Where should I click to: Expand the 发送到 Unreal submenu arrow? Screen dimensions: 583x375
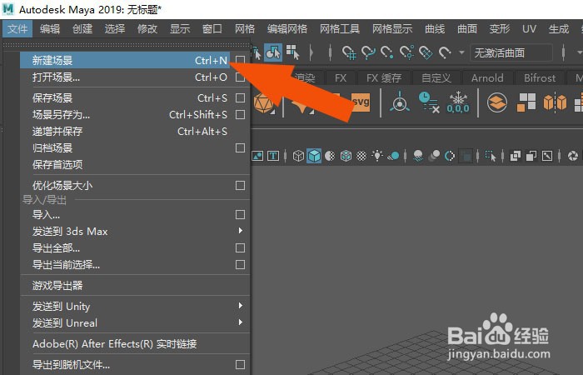(240, 322)
